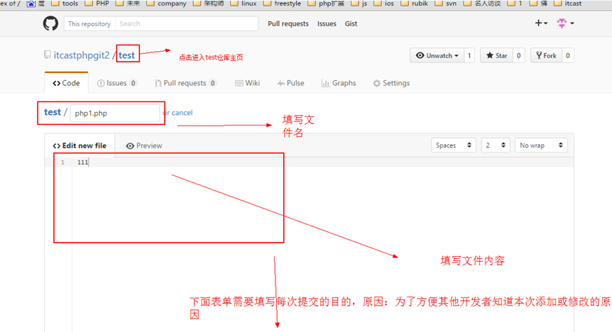Viewport: 612px width, 332px height.
Task: Click the Wiki book icon
Action: 239,83
